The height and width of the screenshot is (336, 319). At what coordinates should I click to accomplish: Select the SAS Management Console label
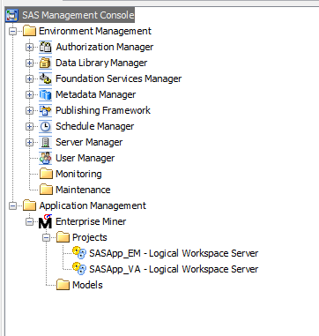pos(78,15)
